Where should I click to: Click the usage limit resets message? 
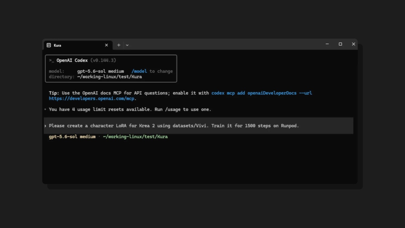click(x=130, y=109)
